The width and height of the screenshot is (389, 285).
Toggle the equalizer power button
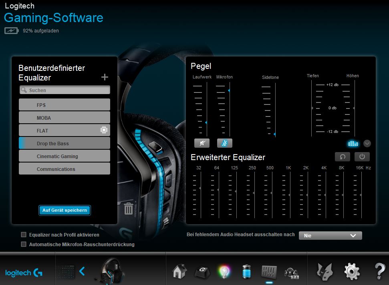[362, 157]
